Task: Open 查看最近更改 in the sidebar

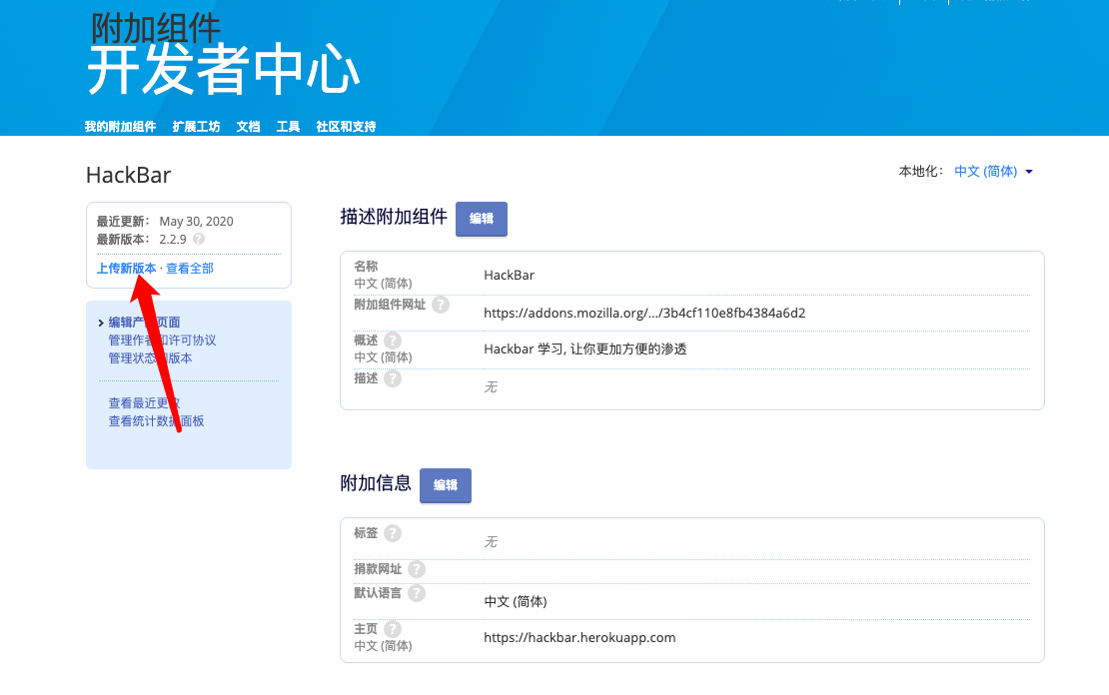Action: coord(144,403)
